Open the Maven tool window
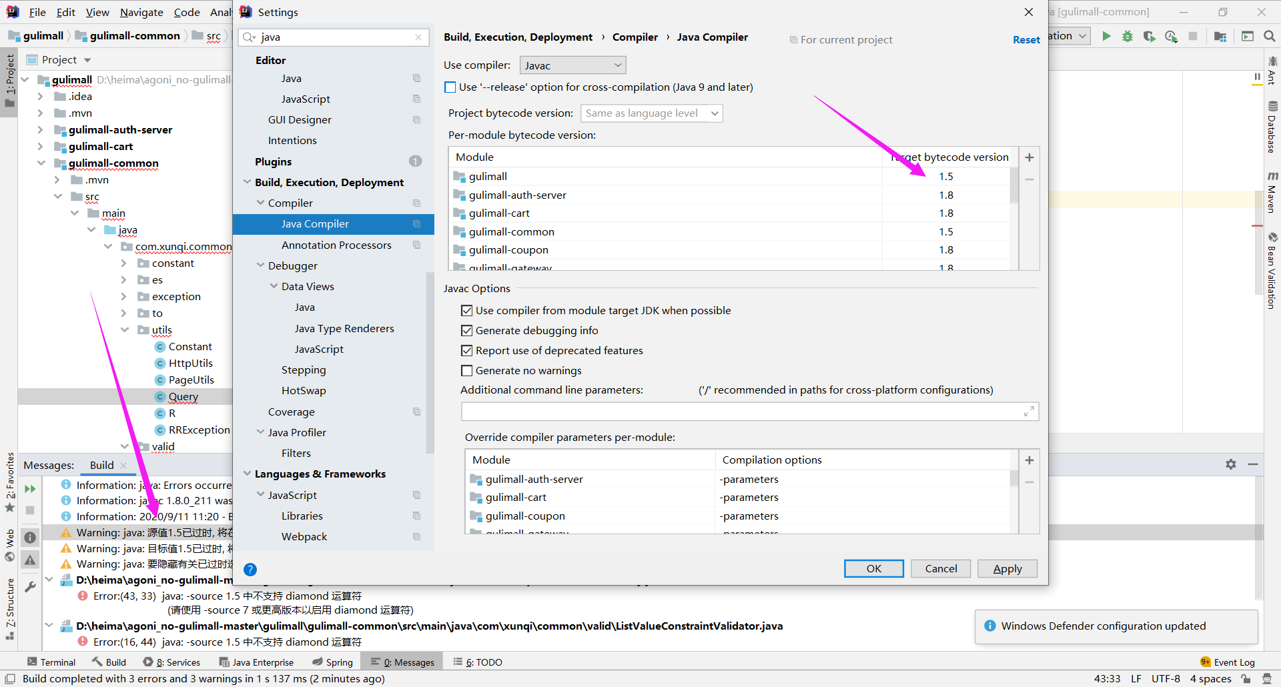The image size is (1281, 687). pos(1272,193)
